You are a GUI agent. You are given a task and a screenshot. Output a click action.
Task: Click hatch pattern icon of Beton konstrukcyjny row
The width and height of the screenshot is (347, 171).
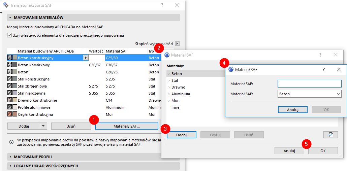point(9,58)
